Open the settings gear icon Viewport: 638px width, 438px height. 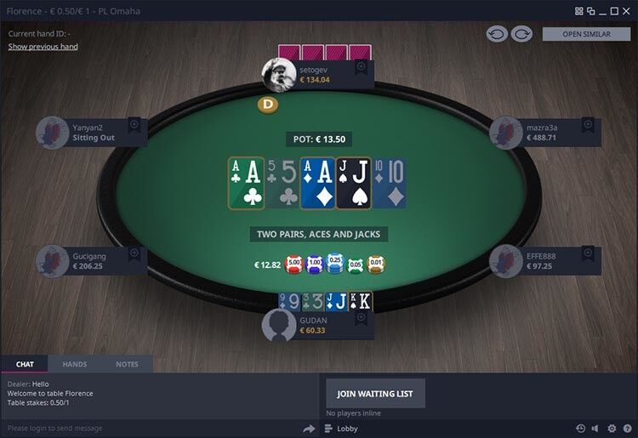click(612, 429)
